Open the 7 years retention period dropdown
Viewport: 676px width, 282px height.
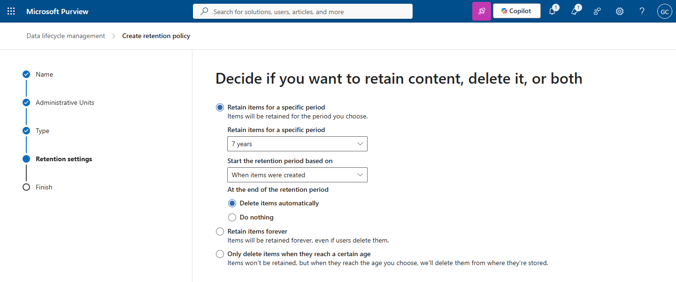297,144
